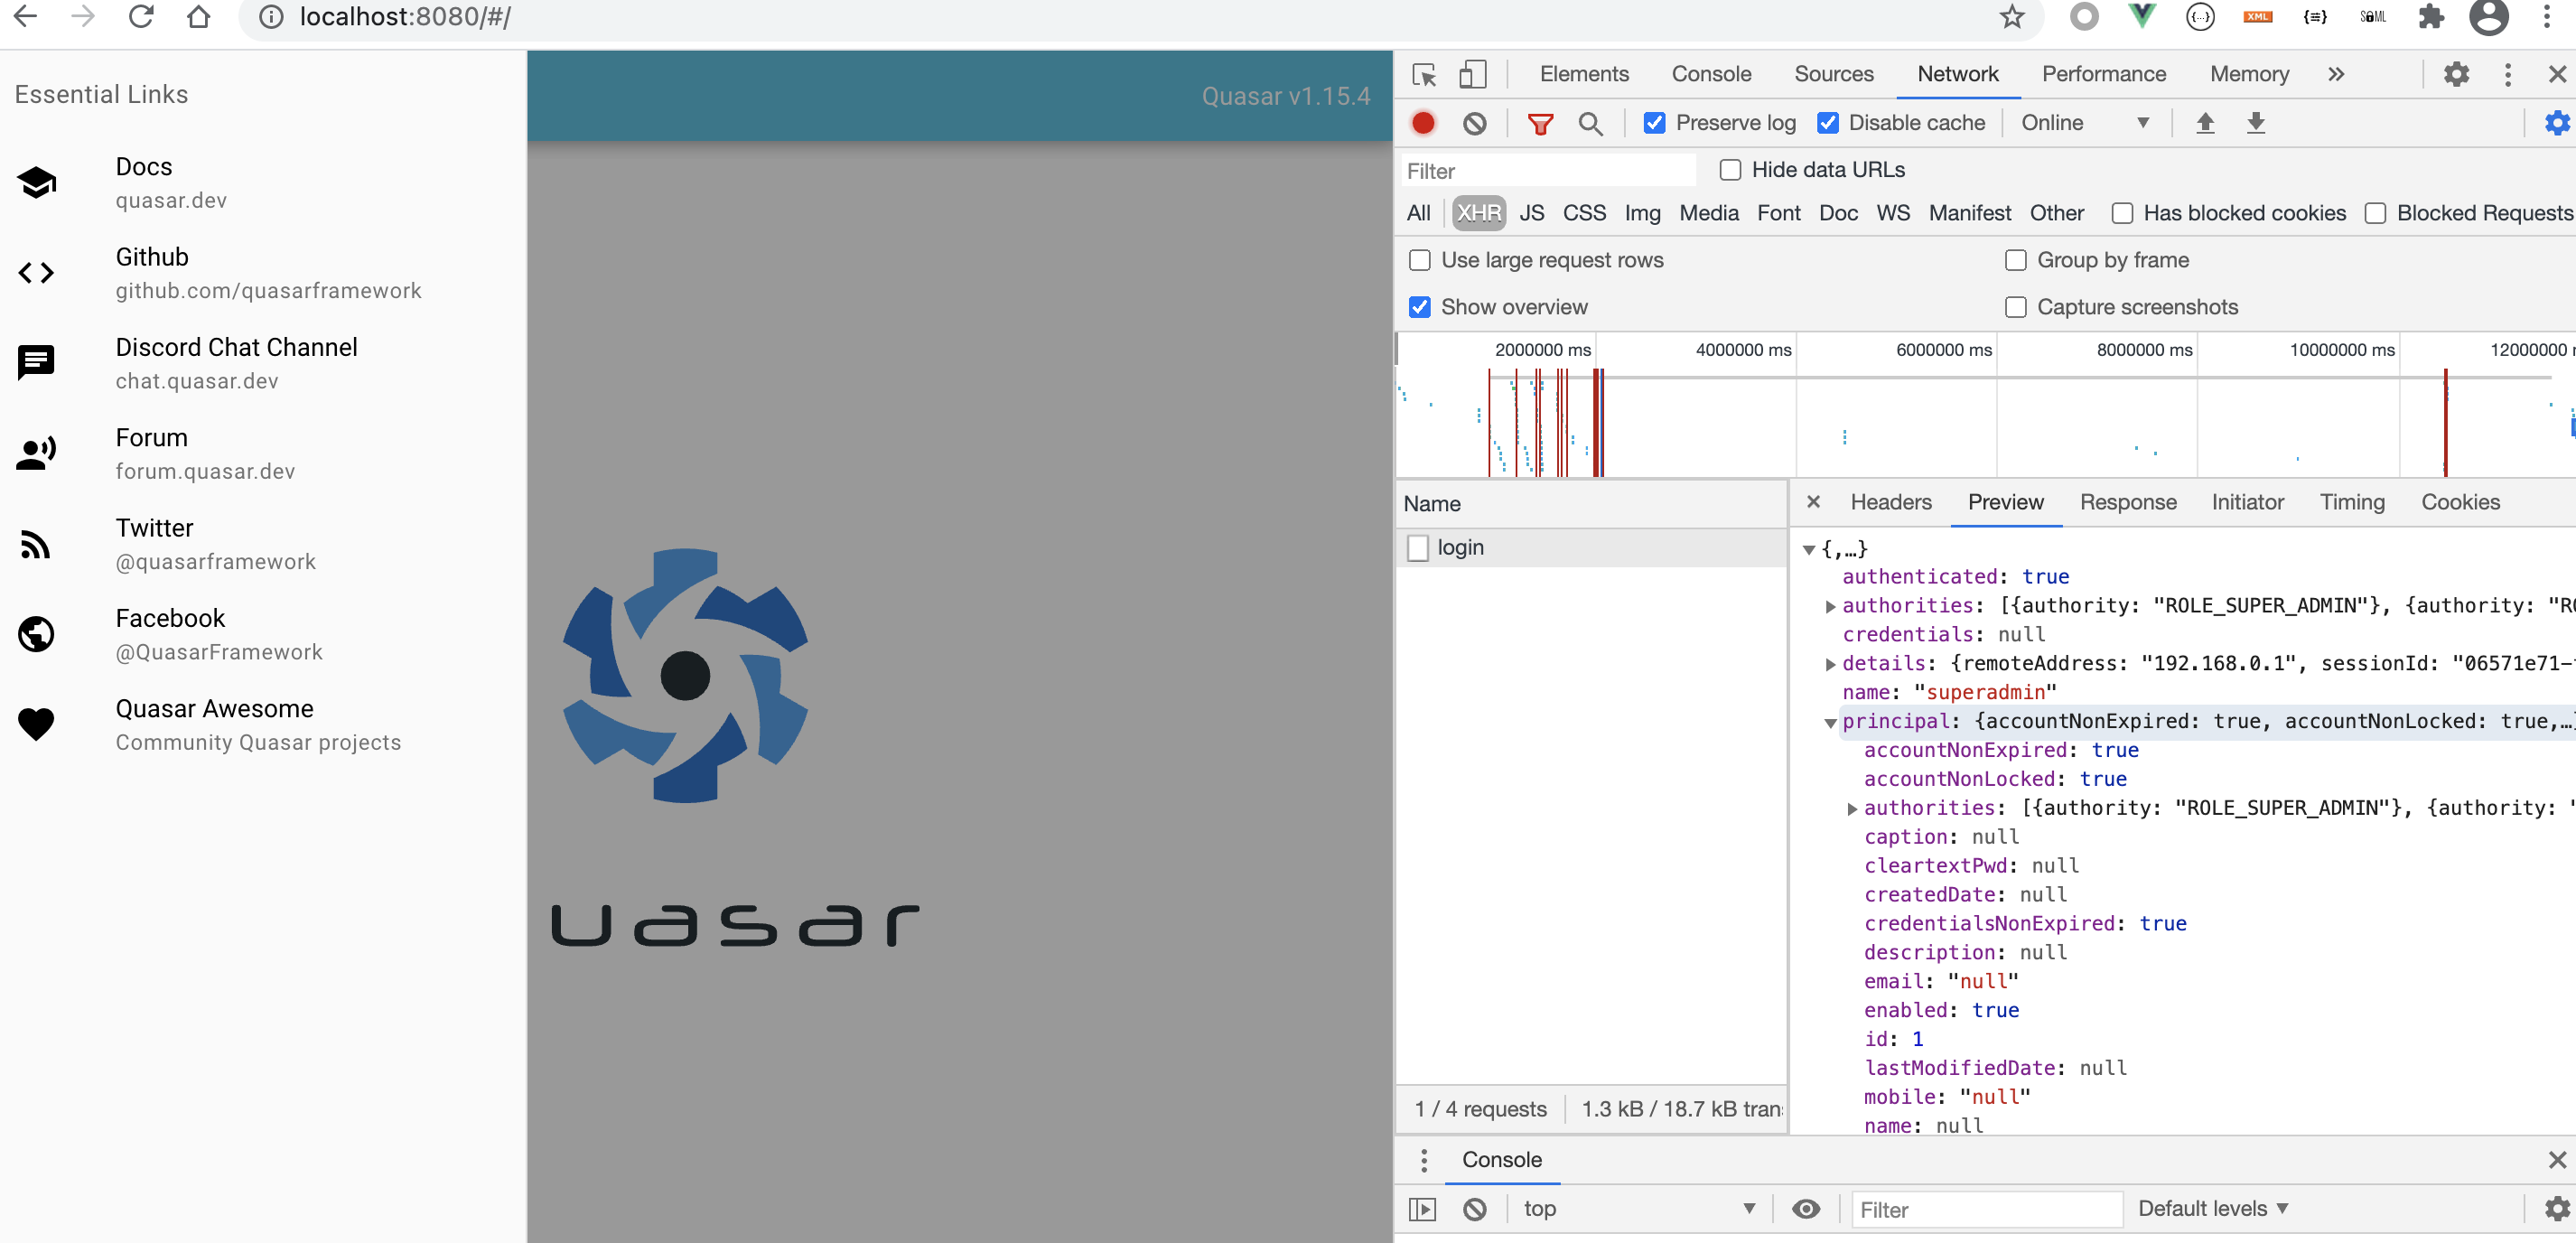This screenshot has width=2576, height=1243.
Task: Click the Docs link in sidebar
Action: click(145, 167)
